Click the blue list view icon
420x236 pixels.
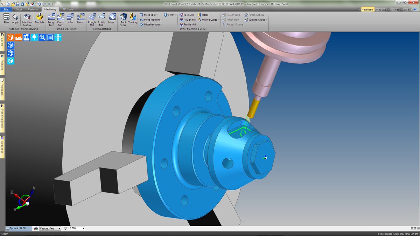(x=50, y=37)
